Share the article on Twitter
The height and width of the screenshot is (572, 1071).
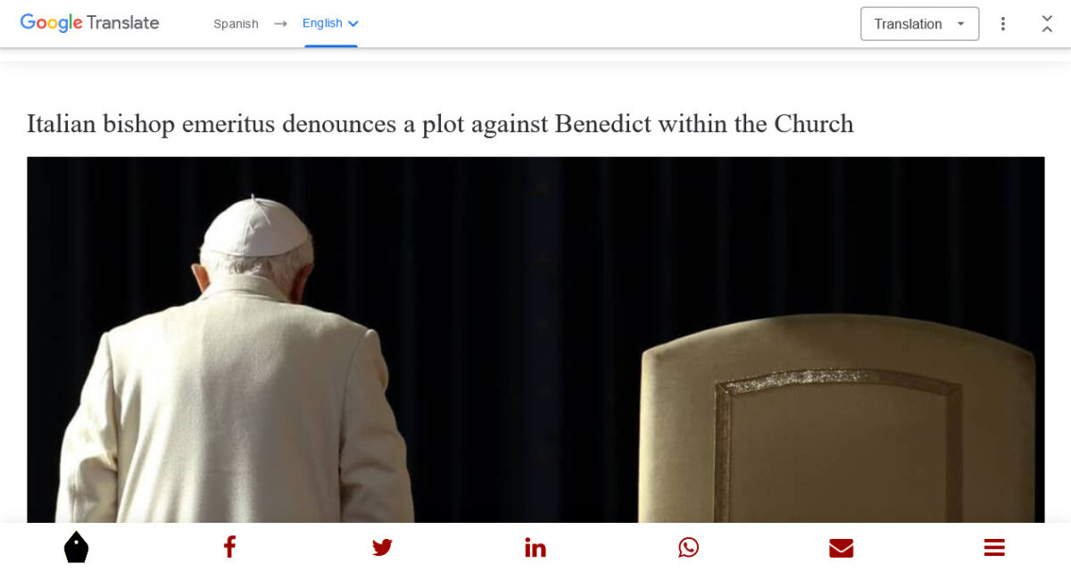coord(382,548)
